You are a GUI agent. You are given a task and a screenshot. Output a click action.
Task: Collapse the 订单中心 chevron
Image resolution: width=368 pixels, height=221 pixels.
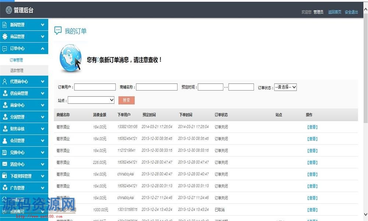tap(42, 49)
